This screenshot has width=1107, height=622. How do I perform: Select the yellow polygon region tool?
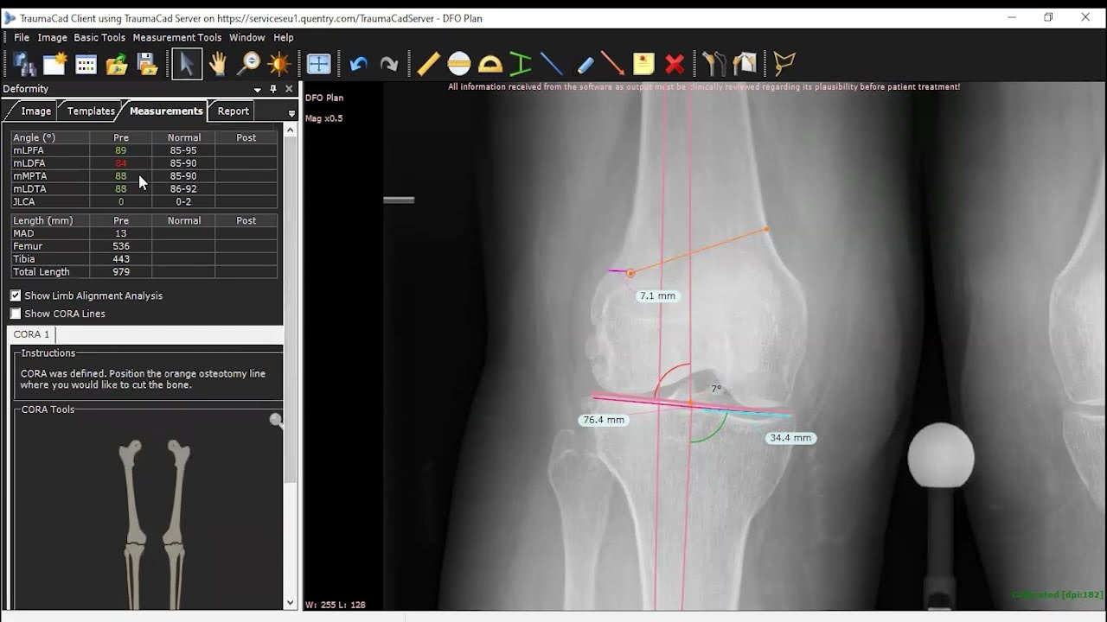[x=784, y=64]
